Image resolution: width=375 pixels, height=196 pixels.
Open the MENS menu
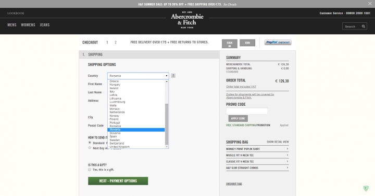[11, 25]
